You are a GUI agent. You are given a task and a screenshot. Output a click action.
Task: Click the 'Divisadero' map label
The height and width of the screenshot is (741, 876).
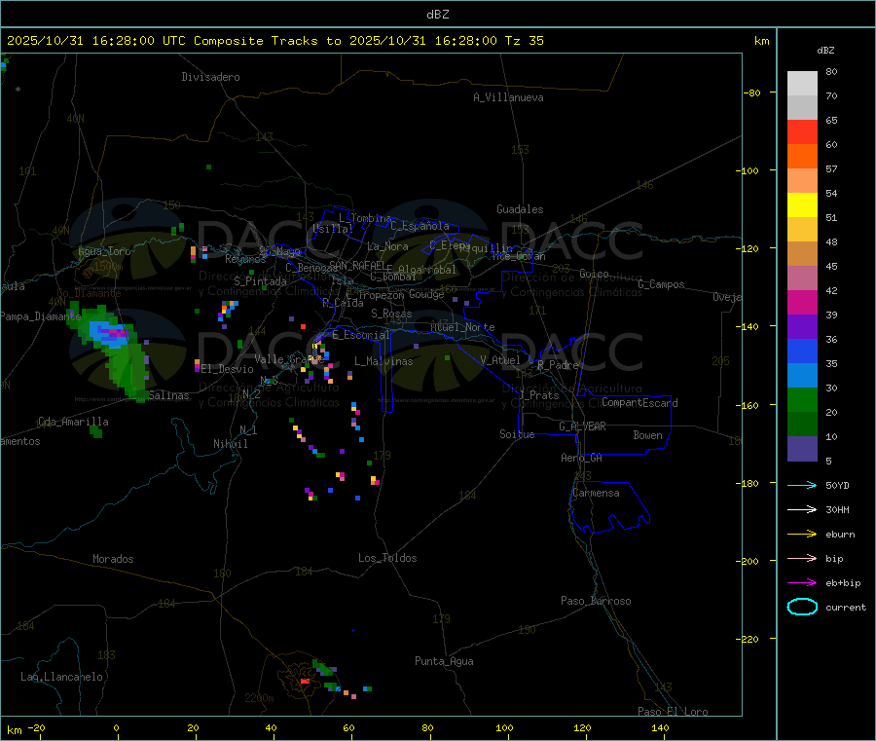[210, 77]
